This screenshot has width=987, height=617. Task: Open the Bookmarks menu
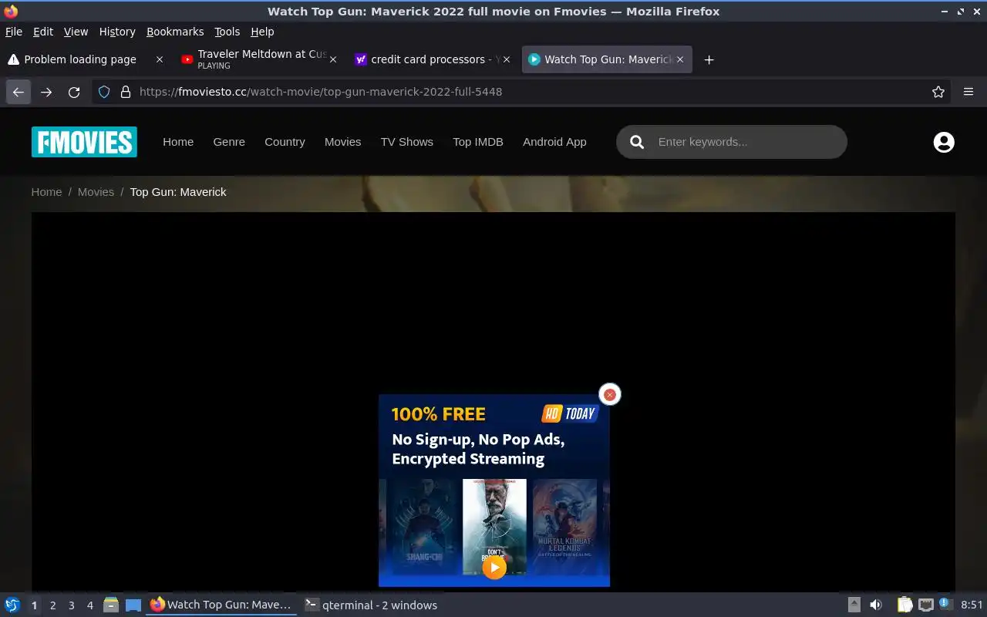[175, 32]
